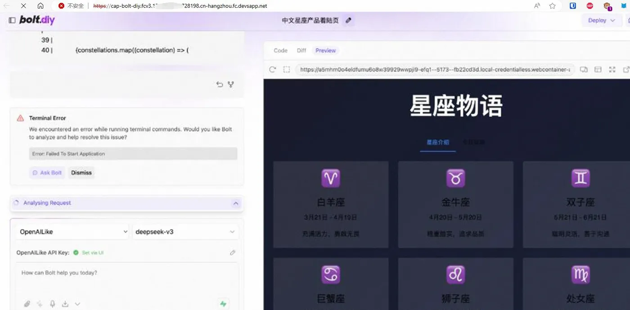Viewport: 630px width, 310px height.
Task: Click the fork chat icon under code
Action: [x=231, y=84]
